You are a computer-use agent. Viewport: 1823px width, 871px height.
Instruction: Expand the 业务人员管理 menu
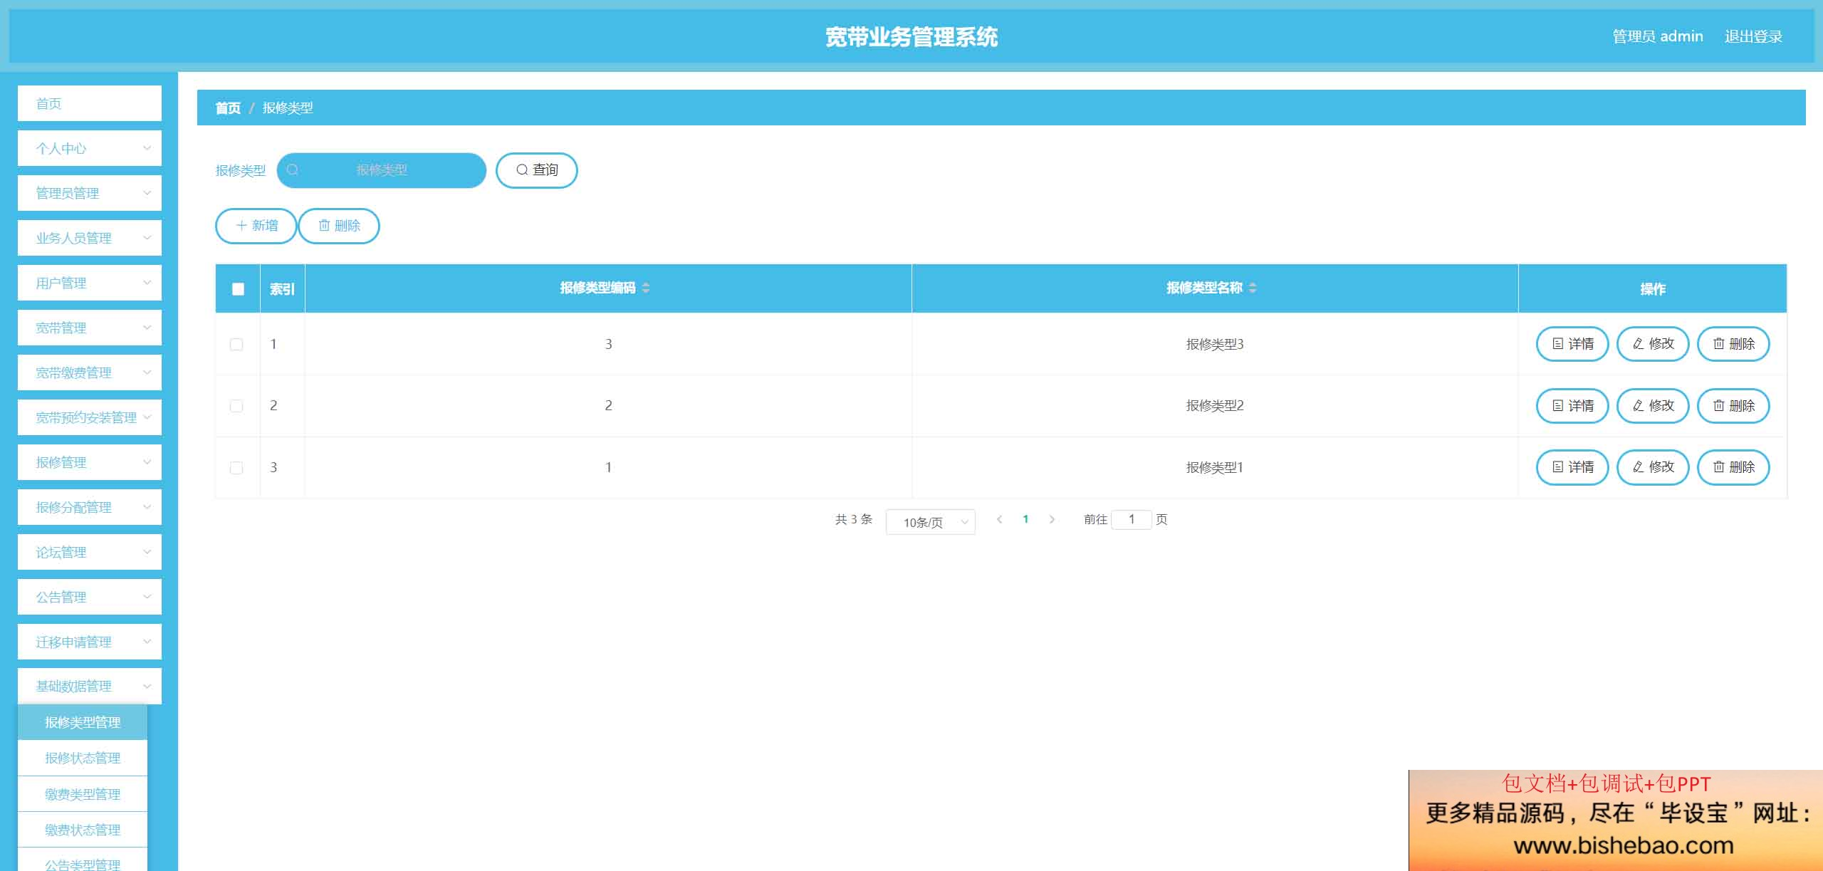click(x=90, y=238)
